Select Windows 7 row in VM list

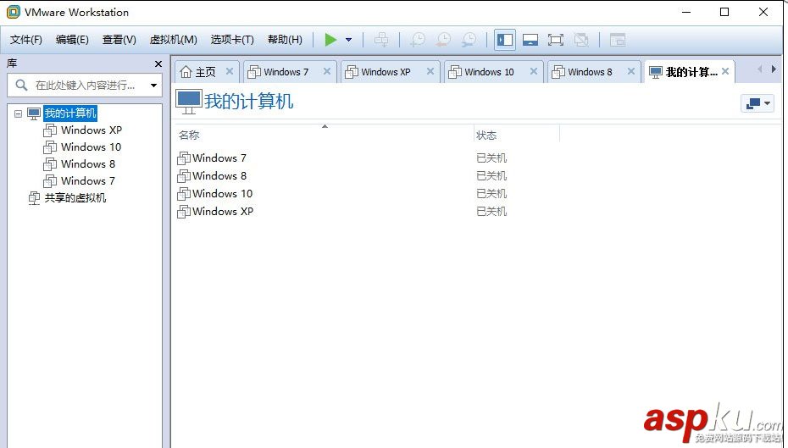[219, 158]
